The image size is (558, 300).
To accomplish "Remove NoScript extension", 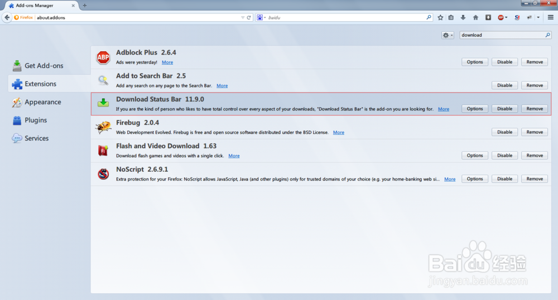I will point(535,179).
